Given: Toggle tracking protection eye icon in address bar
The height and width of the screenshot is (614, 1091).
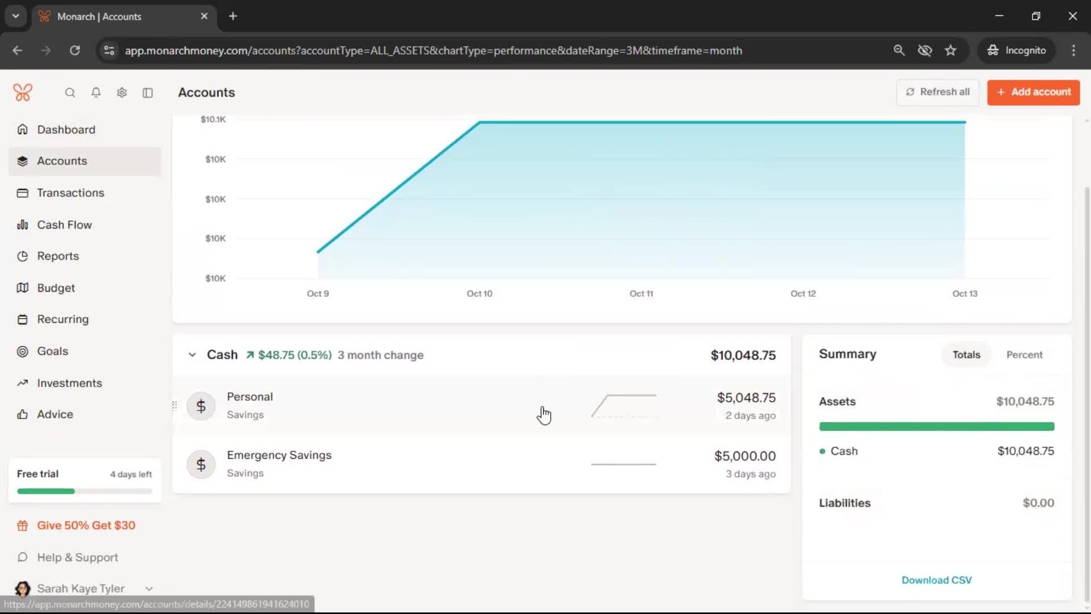Looking at the screenshot, I should tap(925, 51).
